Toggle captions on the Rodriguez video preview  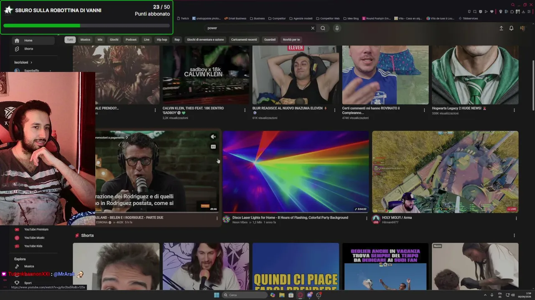(x=213, y=147)
